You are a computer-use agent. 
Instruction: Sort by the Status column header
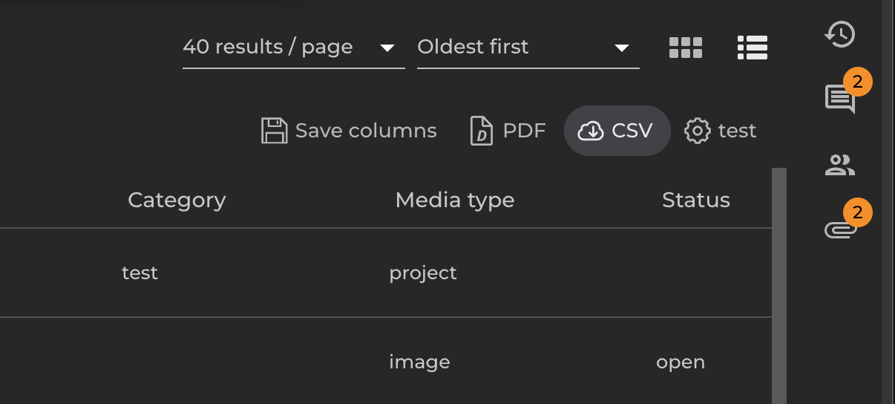coord(695,200)
